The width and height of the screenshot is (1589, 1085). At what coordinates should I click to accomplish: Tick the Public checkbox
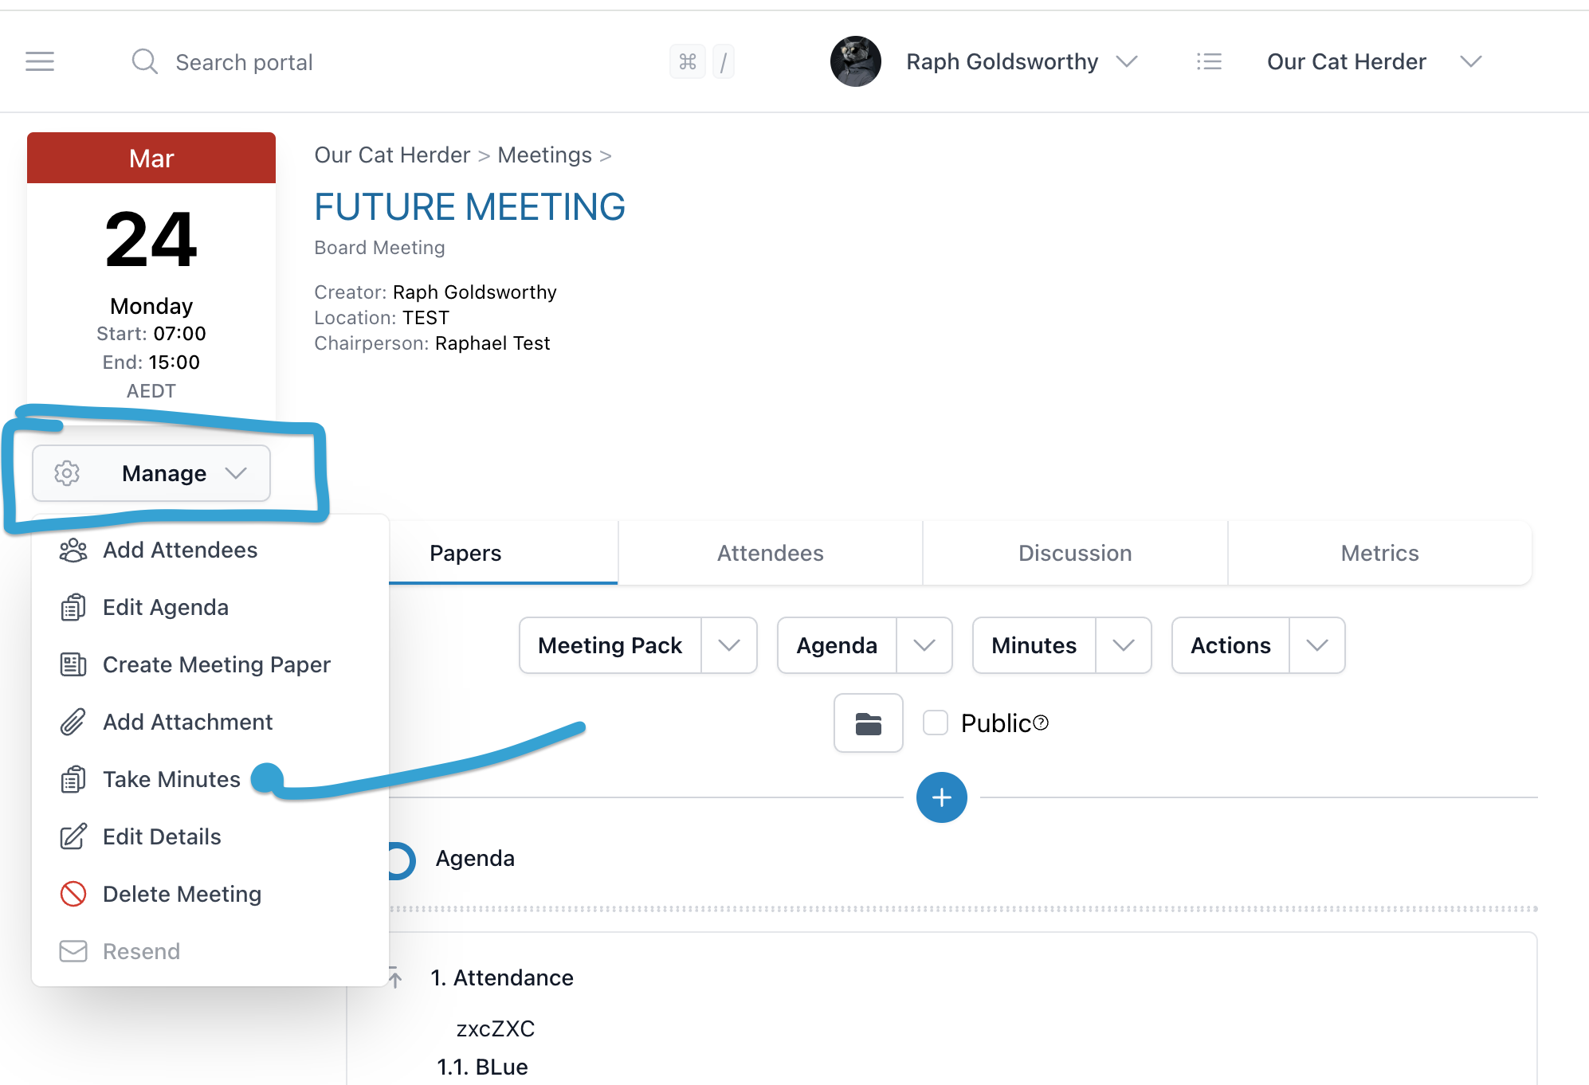[935, 723]
